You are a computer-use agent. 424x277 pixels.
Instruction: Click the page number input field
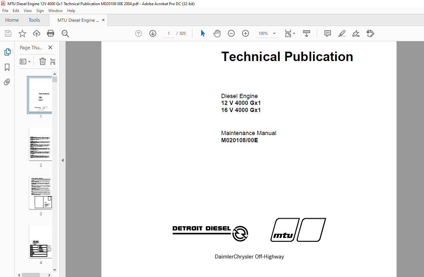(x=169, y=33)
